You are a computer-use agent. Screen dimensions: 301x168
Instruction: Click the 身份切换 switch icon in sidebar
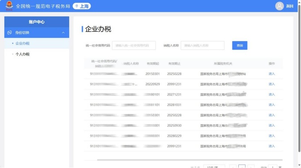(x=10, y=33)
